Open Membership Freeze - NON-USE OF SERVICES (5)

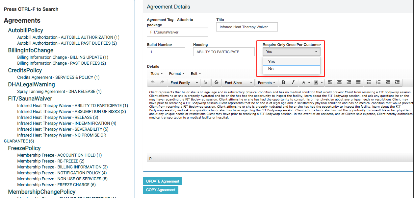pos(62,179)
